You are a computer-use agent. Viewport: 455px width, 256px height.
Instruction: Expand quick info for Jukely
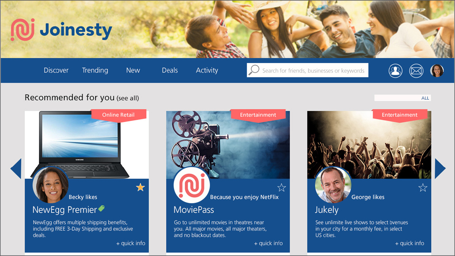click(410, 243)
